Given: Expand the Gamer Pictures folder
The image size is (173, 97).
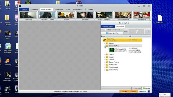Looking at the screenshot, I should (105, 62).
